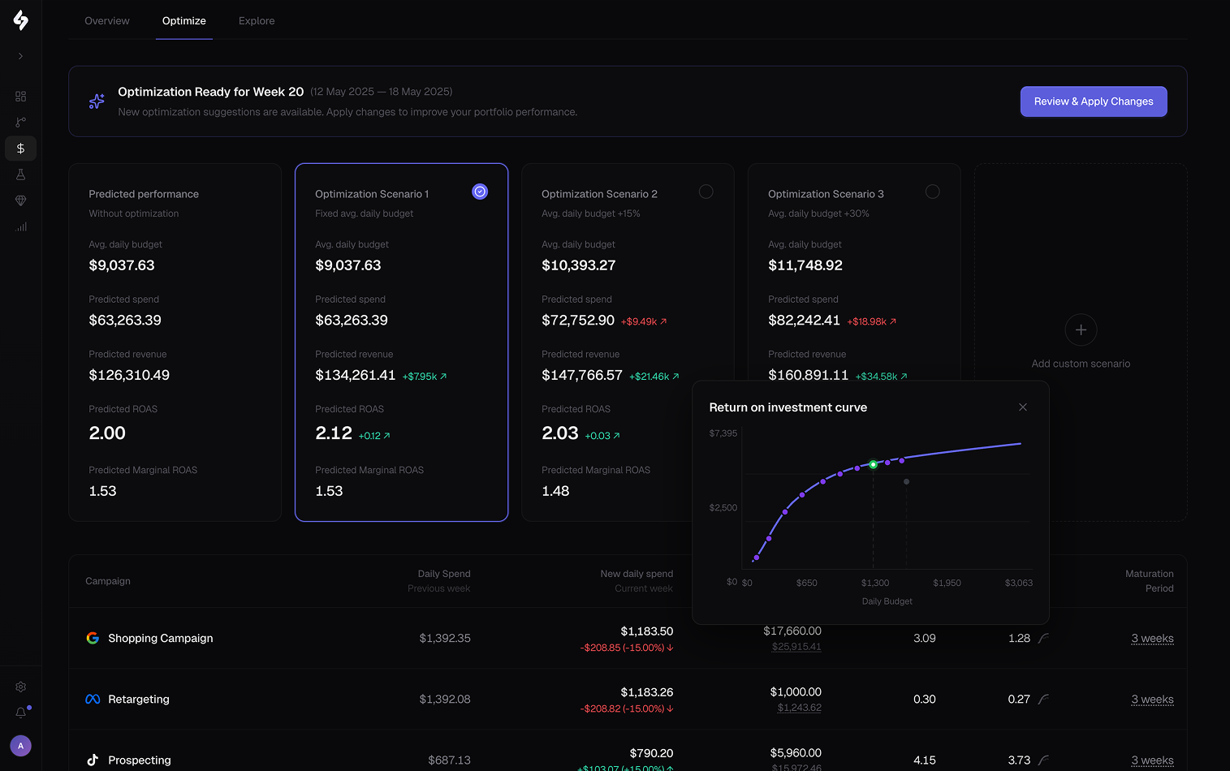This screenshot has height=771, width=1230.
Task: Click Google icon of Shopping Campaign
Action: pos(93,639)
